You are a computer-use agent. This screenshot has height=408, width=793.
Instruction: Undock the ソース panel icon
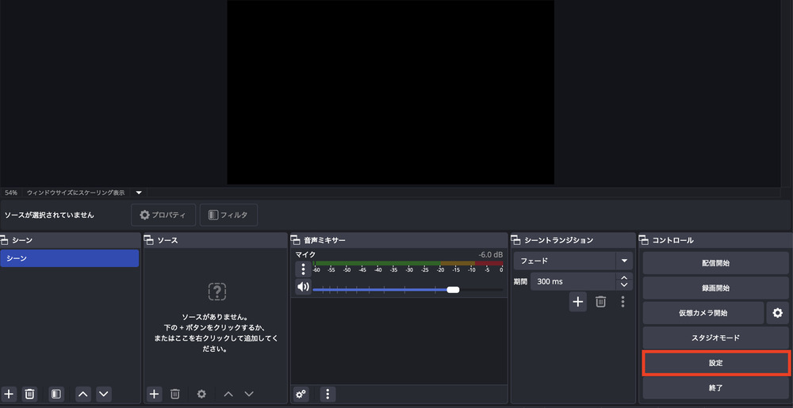(150, 240)
